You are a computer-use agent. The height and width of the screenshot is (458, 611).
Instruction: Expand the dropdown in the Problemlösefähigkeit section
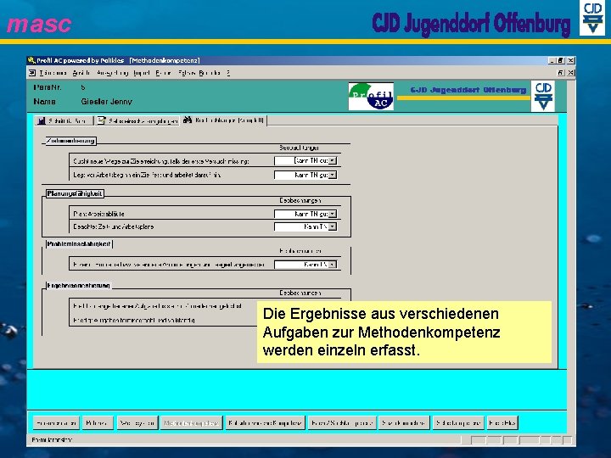[333, 265]
